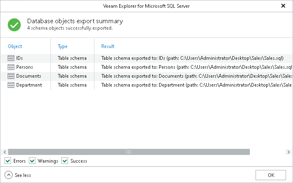This screenshot has width=293, height=183.
Task: Click the IDs table icon
Action: point(11,58)
